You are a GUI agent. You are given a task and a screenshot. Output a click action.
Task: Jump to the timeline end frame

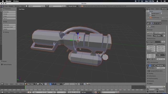(x=79, y=92)
